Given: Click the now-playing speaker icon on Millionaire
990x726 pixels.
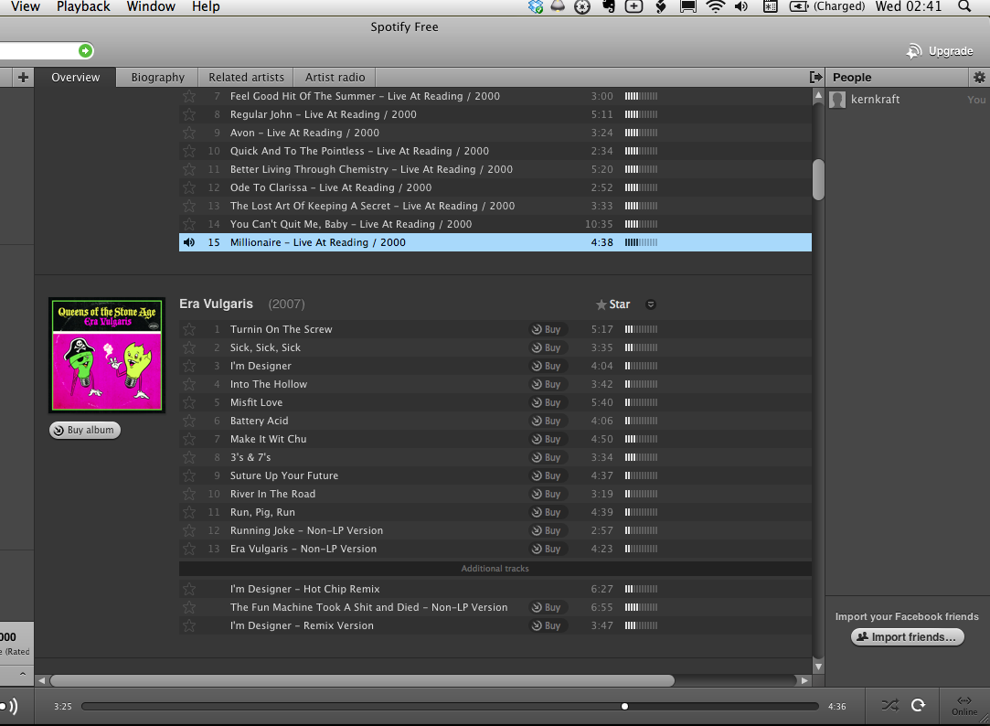Looking at the screenshot, I should pyautogui.click(x=189, y=242).
